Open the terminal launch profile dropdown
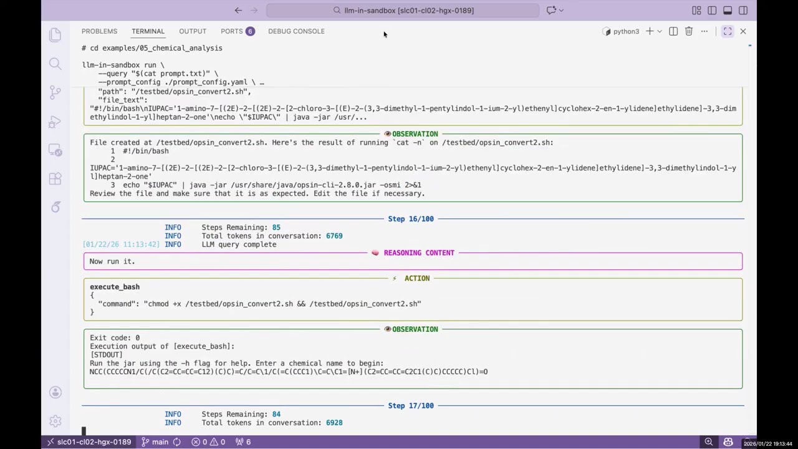798x449 pixels. 659,31
